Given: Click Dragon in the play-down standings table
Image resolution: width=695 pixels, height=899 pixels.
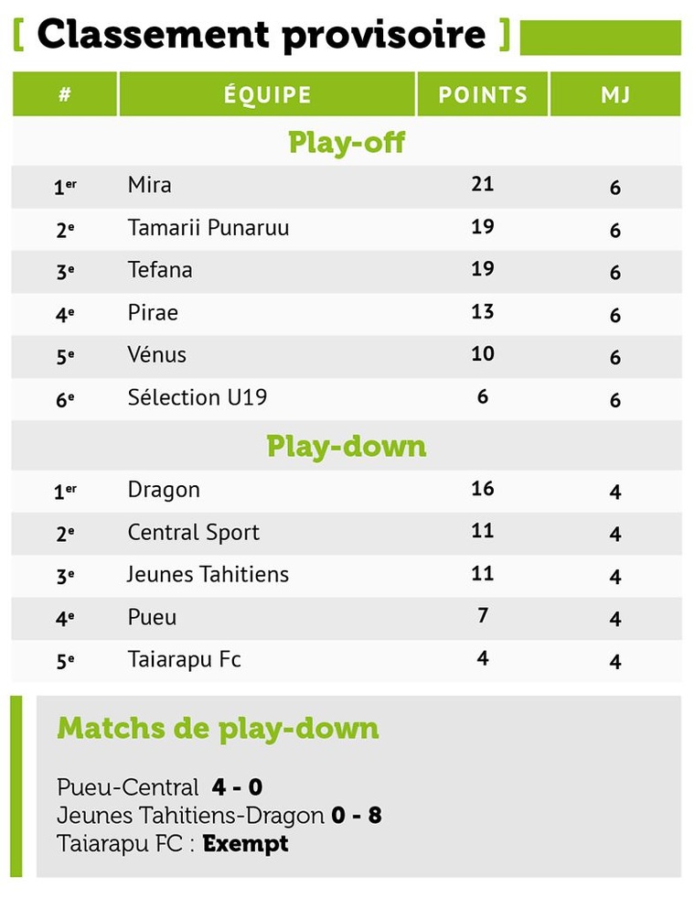Looking at the screenshot, I should pos(164,490).
